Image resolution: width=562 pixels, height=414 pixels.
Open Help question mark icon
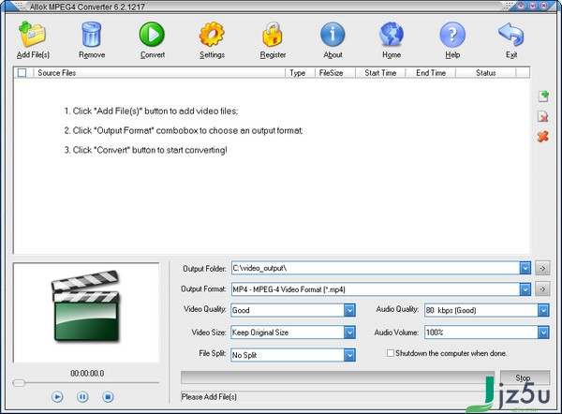tap(452, 35)
